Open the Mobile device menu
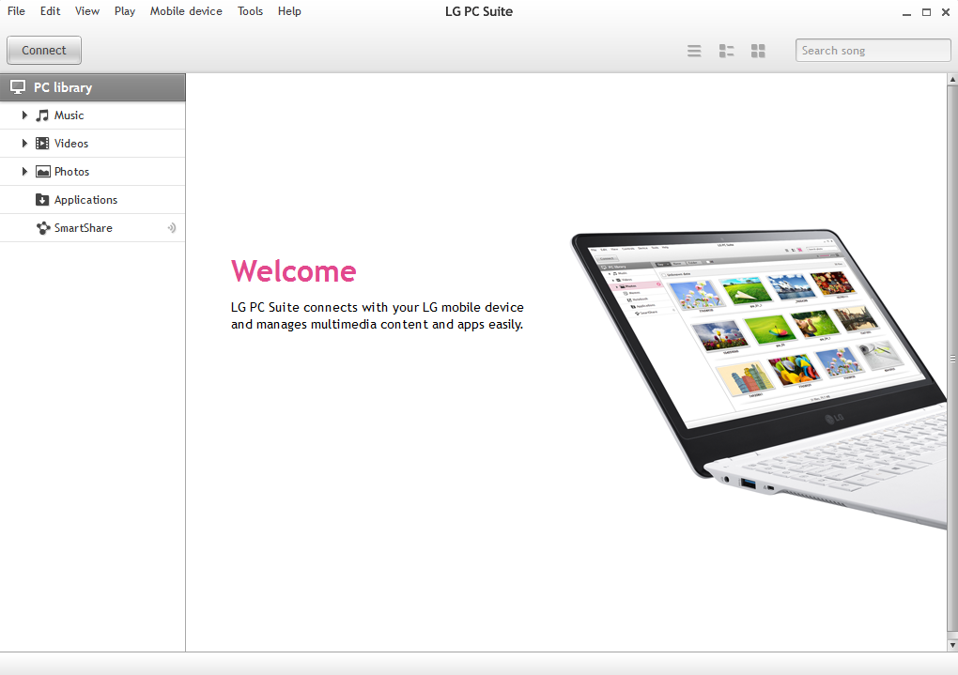 pos(186,11)
